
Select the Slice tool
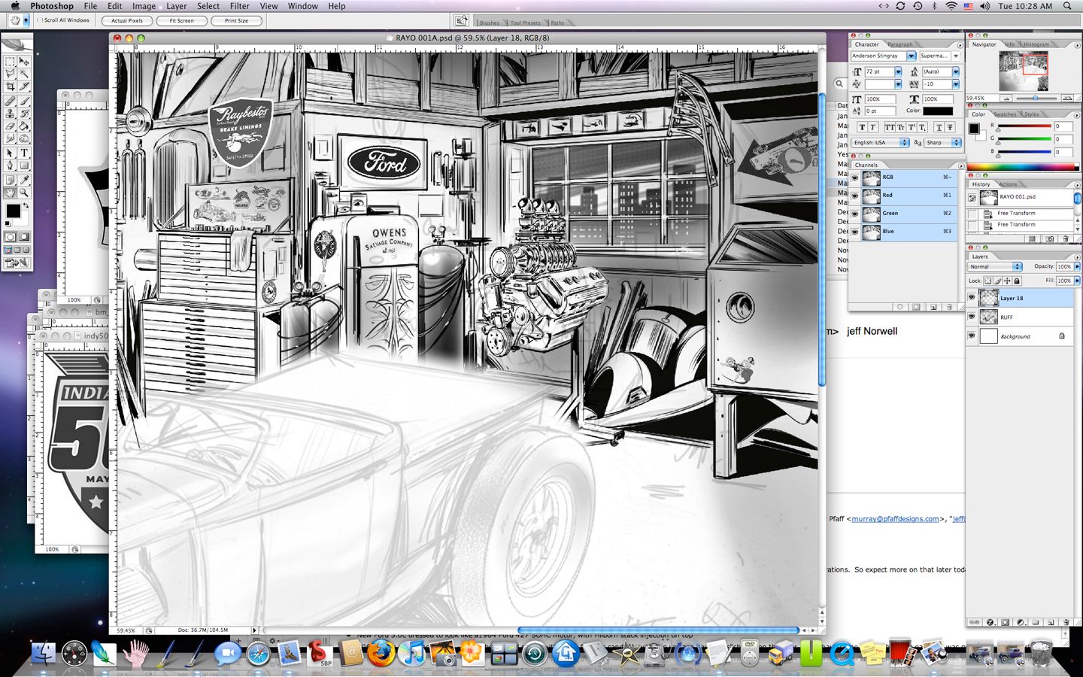point(24,86)
